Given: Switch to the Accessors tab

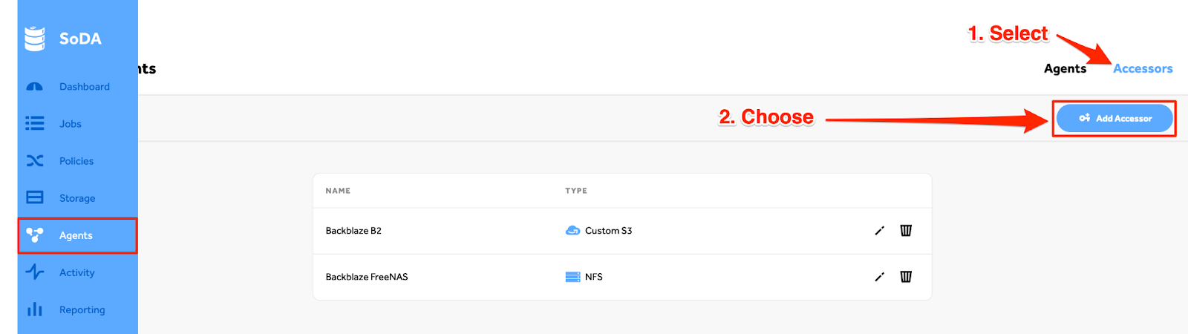Looking at the screenshot, I should pos(1143,68).
